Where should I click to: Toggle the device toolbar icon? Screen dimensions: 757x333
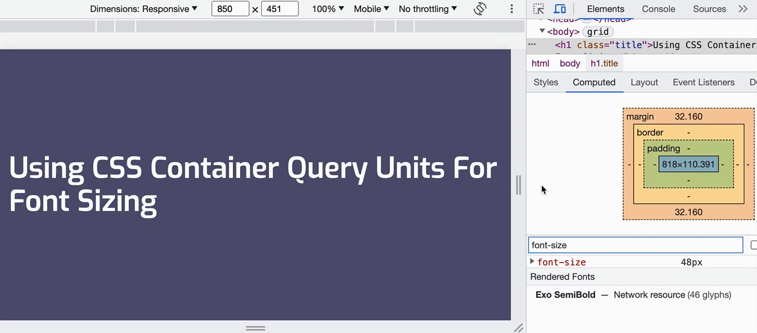click(560, 9)
